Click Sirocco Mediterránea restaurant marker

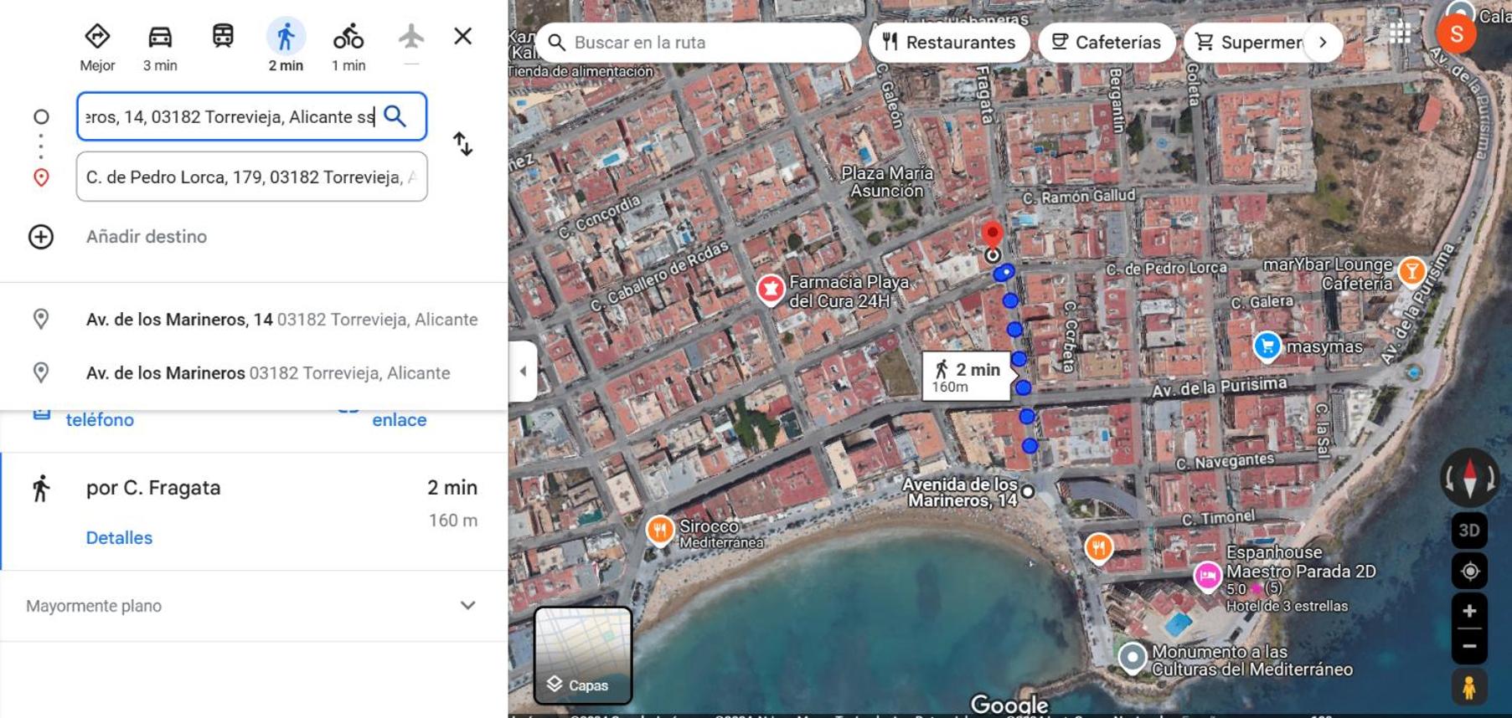coord(660,531)
